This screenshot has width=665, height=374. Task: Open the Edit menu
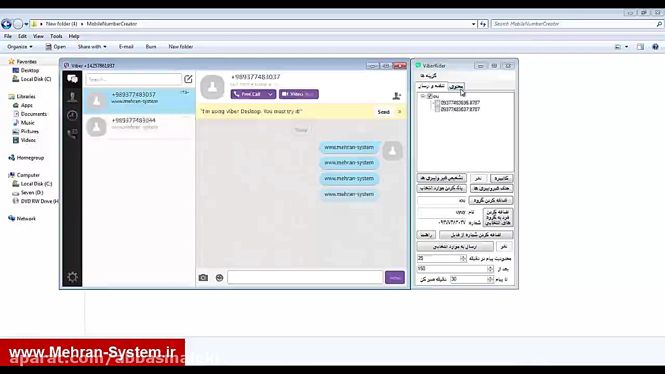pyautogui.click(x=22, y=36)
